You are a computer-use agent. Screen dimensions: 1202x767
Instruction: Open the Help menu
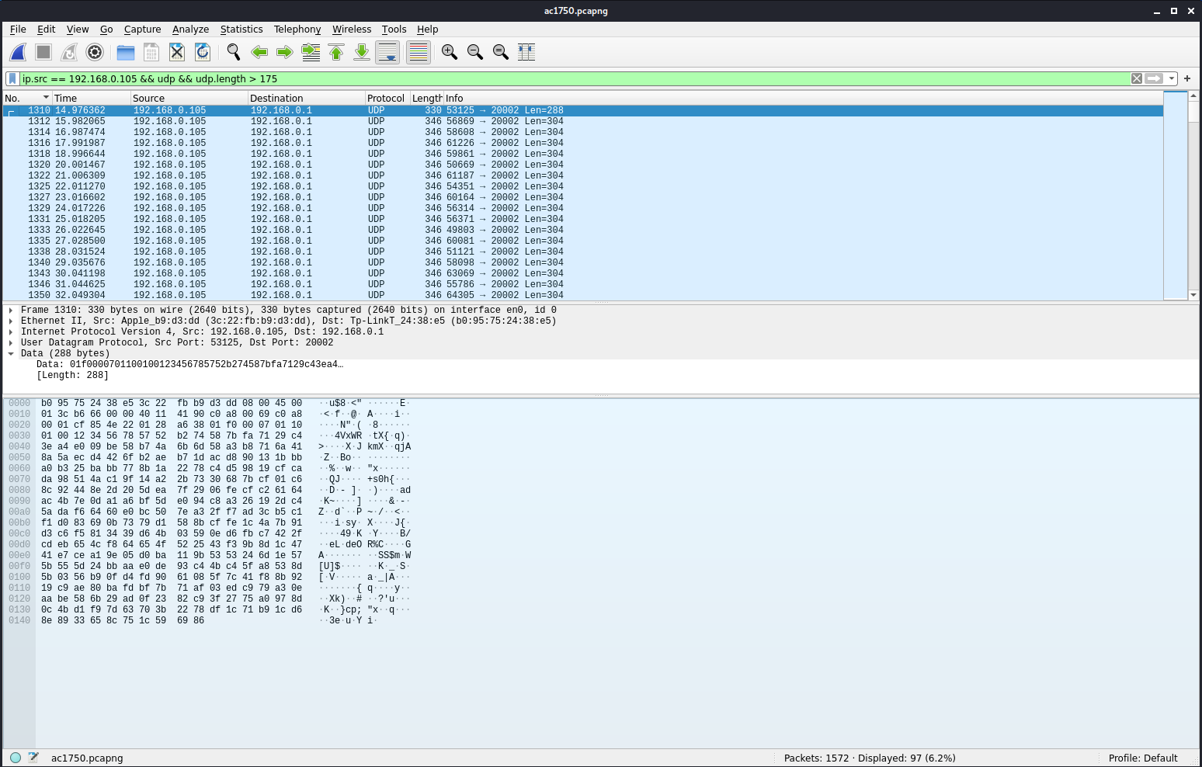point(427,29)
